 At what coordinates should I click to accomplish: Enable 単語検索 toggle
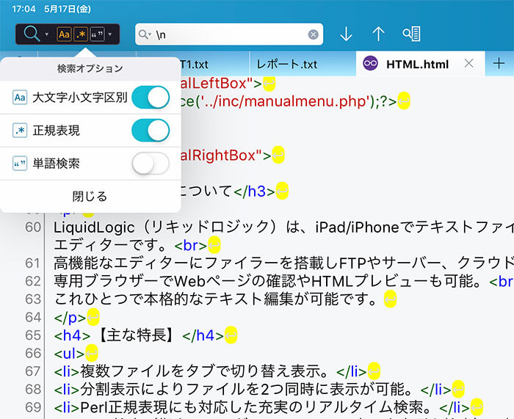(x=151, y=163)
